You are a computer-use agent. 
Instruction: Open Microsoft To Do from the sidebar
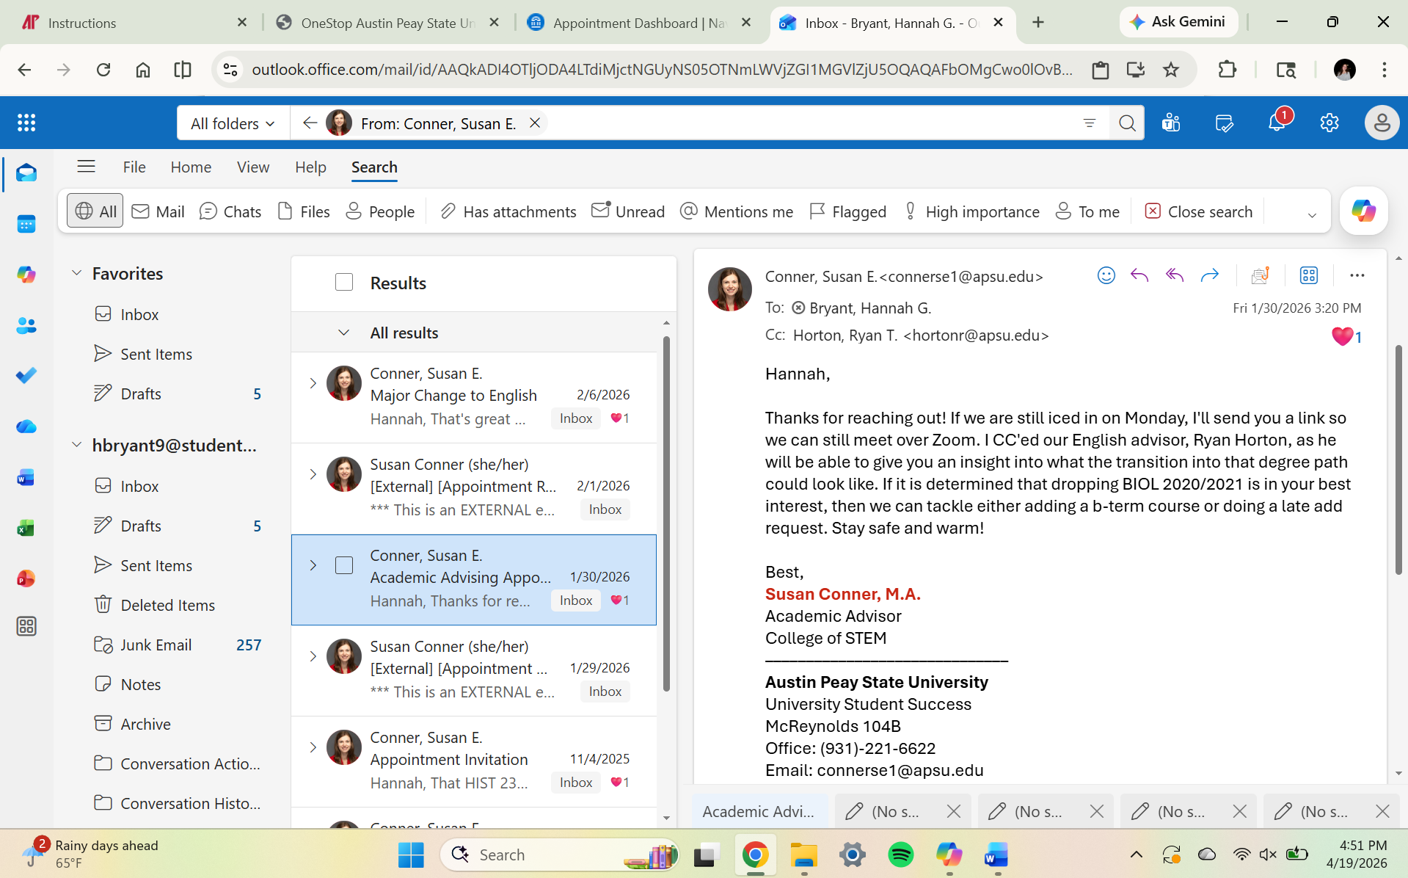[26, 376]
